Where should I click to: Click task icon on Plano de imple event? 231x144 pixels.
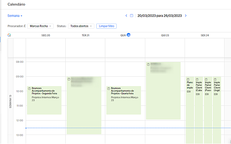[188, 79]
